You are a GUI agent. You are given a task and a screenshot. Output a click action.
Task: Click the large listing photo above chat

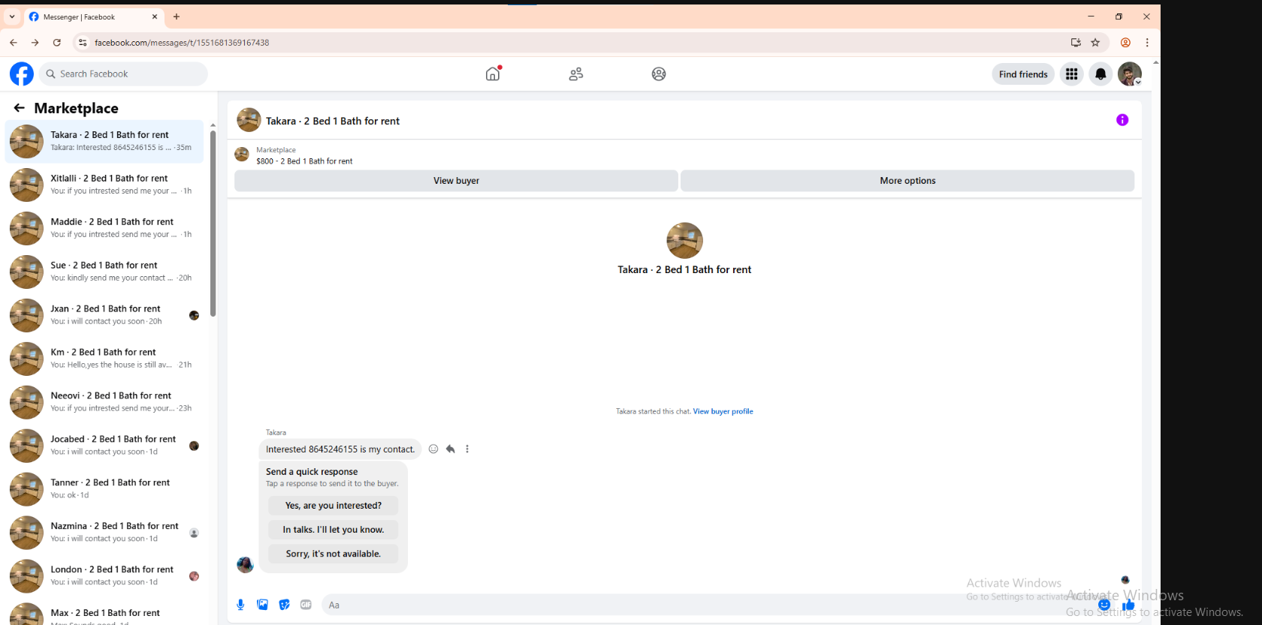click(x=684, y=241)
